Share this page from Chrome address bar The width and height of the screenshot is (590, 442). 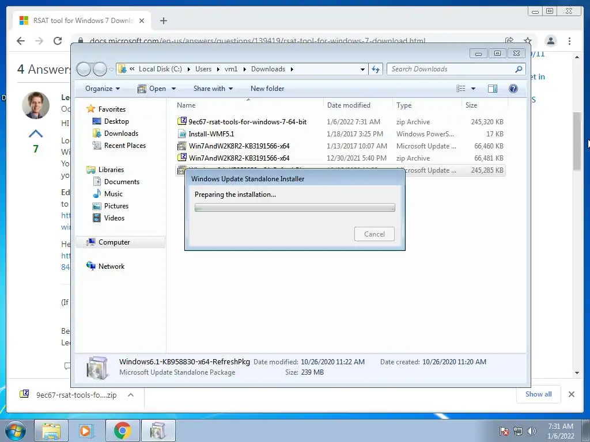509,40
